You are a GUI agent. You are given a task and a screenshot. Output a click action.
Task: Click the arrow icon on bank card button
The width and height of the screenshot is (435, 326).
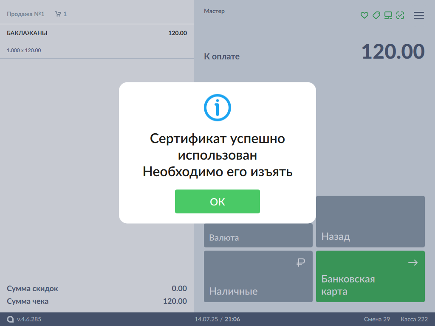412,263
